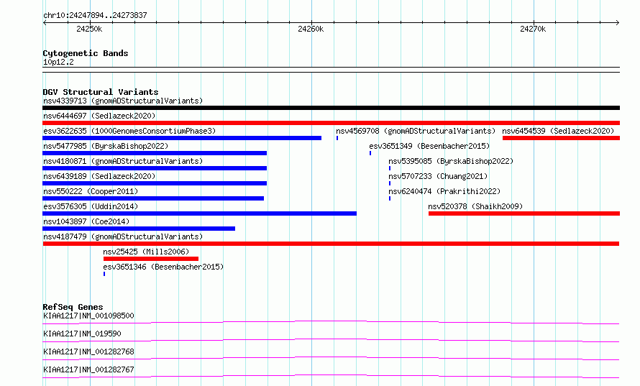Select the blue nsv4180871 variant bar
640x386 pixels.
[x=155, y=168]
